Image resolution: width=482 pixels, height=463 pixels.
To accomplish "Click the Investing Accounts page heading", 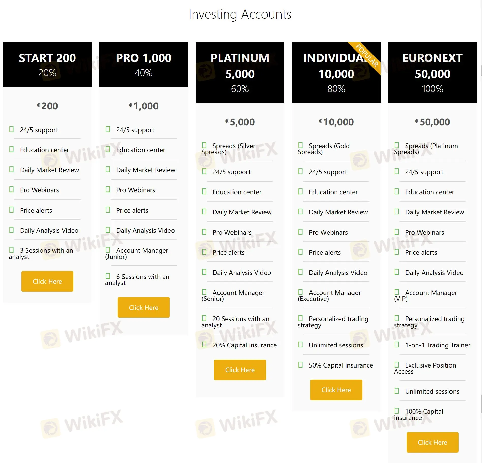I will click(x=240, y=14).
